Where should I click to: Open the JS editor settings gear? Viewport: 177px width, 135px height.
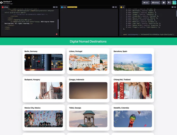point(172,7)
